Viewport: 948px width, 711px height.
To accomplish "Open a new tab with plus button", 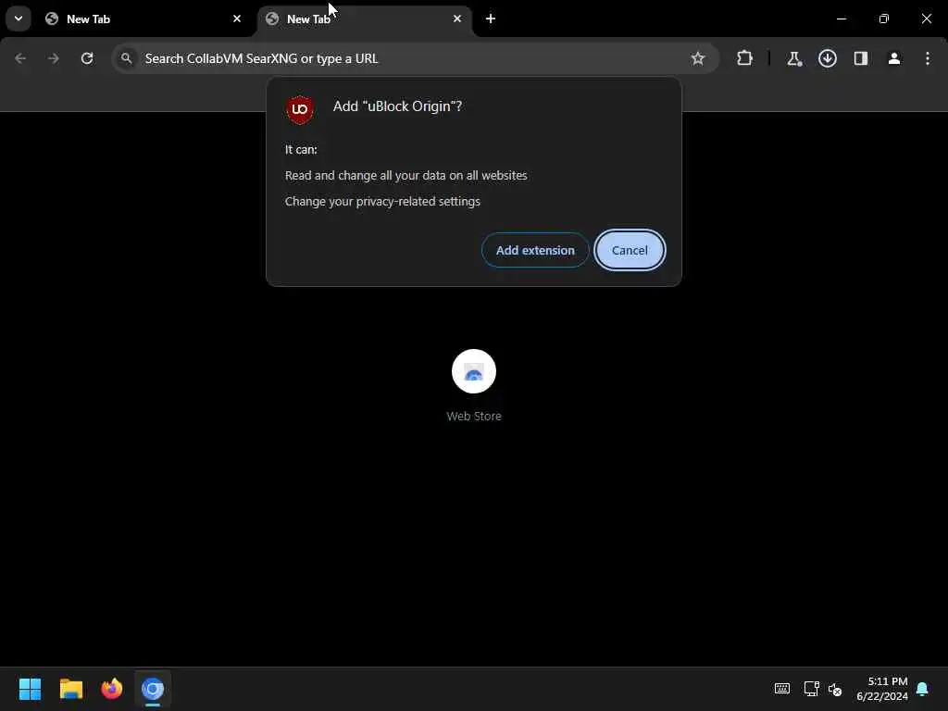I will pyautogui.click(x=491, y=19).
